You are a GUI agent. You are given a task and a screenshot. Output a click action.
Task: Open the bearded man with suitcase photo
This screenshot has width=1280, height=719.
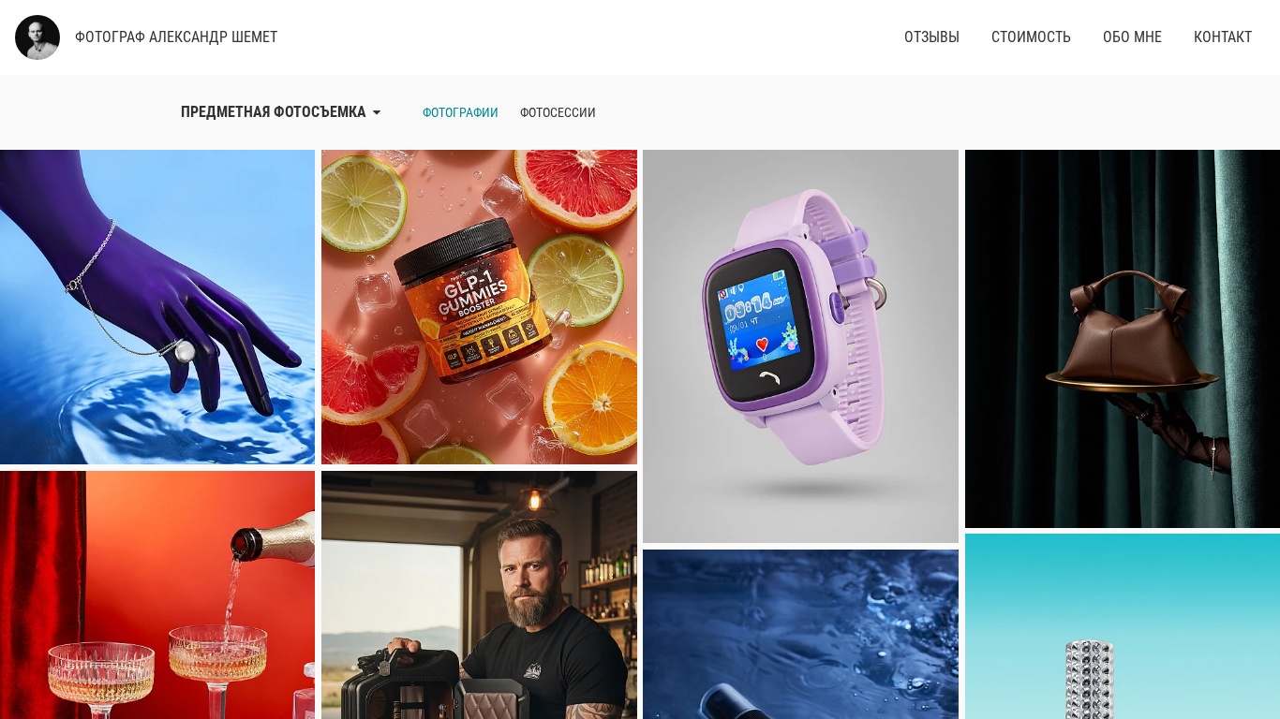479,594
